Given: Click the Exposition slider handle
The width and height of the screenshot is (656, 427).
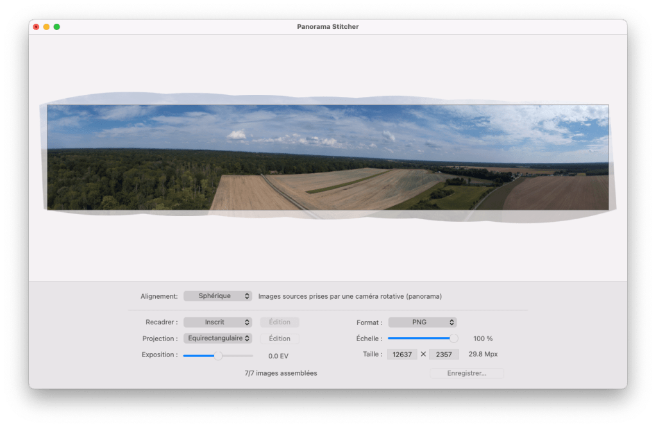Looking at the screenshot, I should pyautogui.click(x=218, y=355).
